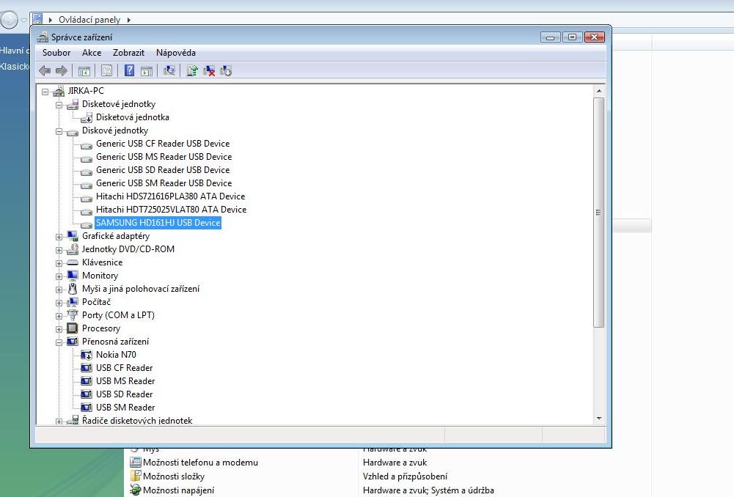
Task: Expand the Počítač branch
Action: [59, 303]
